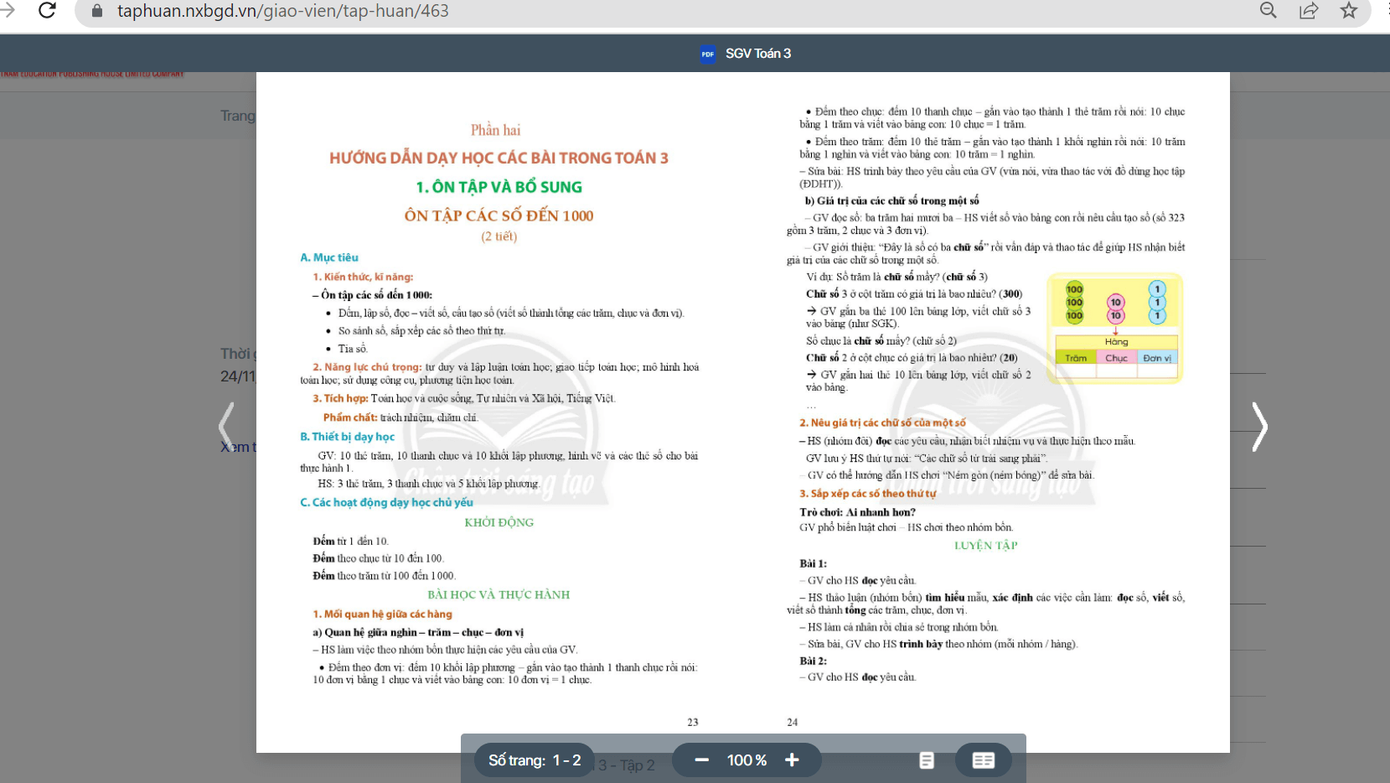Click the 'KHỞI ĐỘNG' subheading
The height and width of the screenshot is (783, 1390).
point(499,522)
